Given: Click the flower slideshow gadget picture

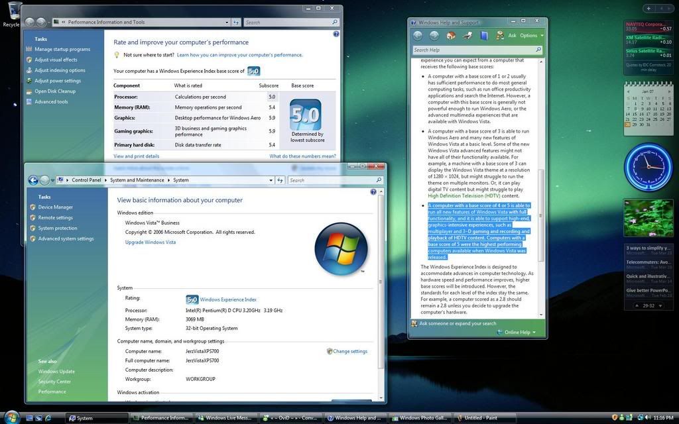Looking at the screenshot, I should 648,217.
